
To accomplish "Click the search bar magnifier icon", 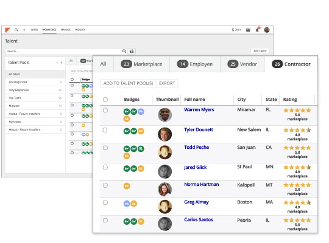I will (x=124, y=51).
